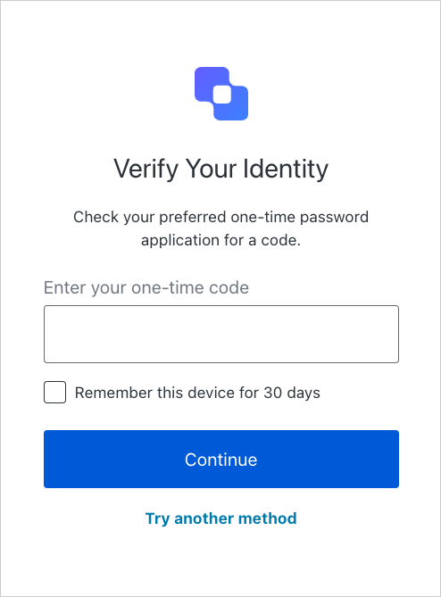Image resolution: width=441 pixels, height=597 pixels.
Task: Click the 'Enter your one-time code' label
Action: coord(146,287)
